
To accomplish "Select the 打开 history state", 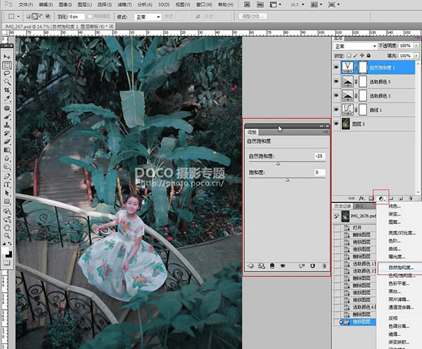I will [354, 228].
